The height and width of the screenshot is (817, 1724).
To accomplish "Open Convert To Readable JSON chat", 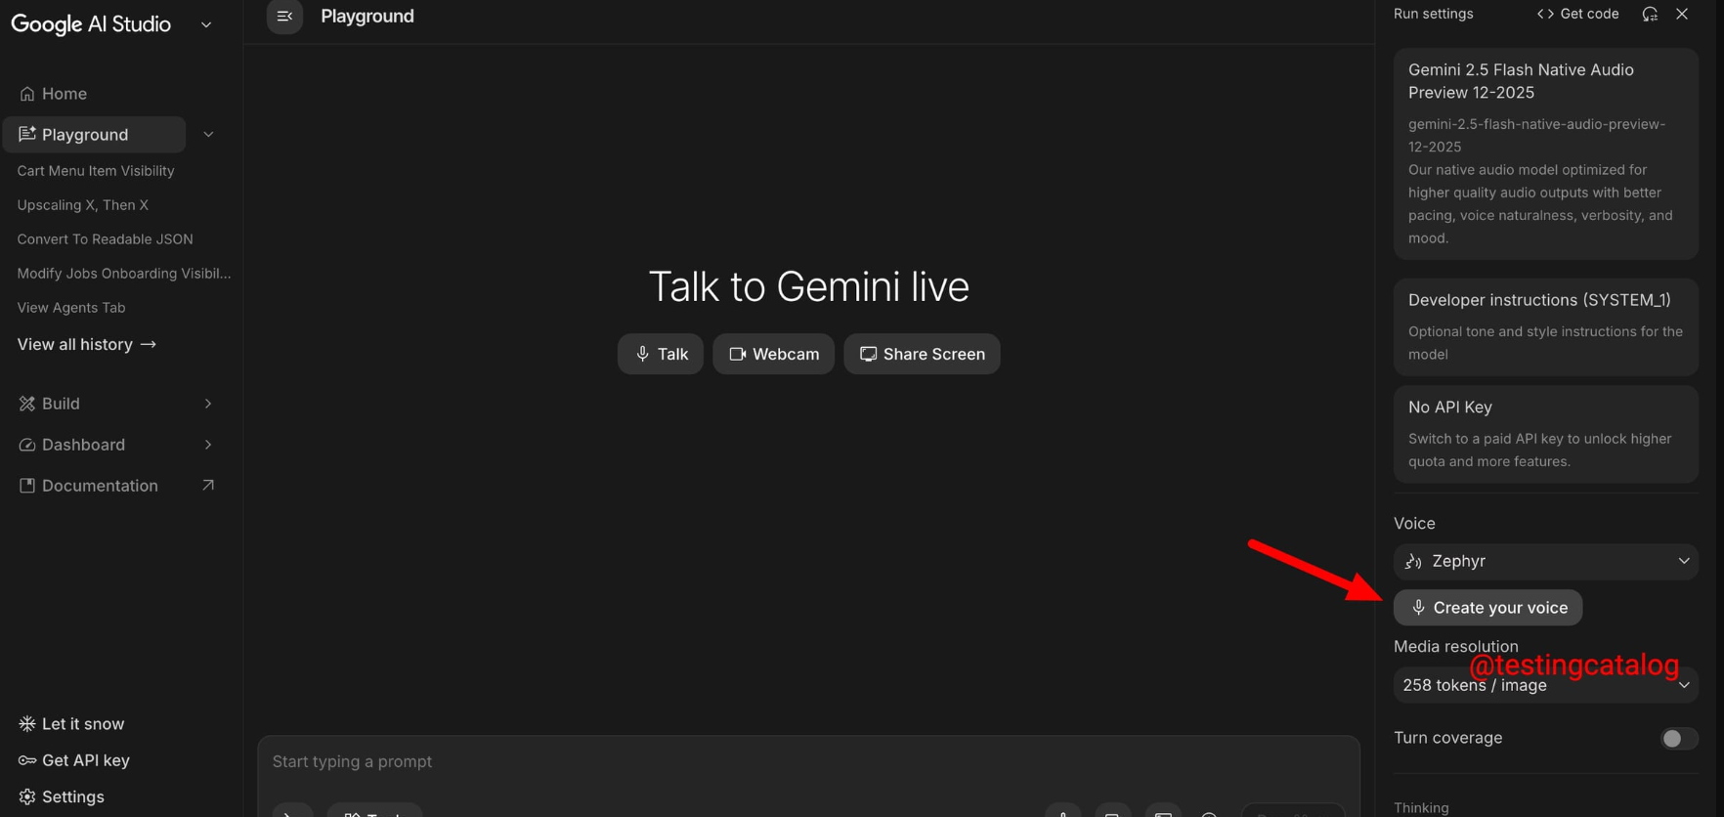I will coord(105,239).
